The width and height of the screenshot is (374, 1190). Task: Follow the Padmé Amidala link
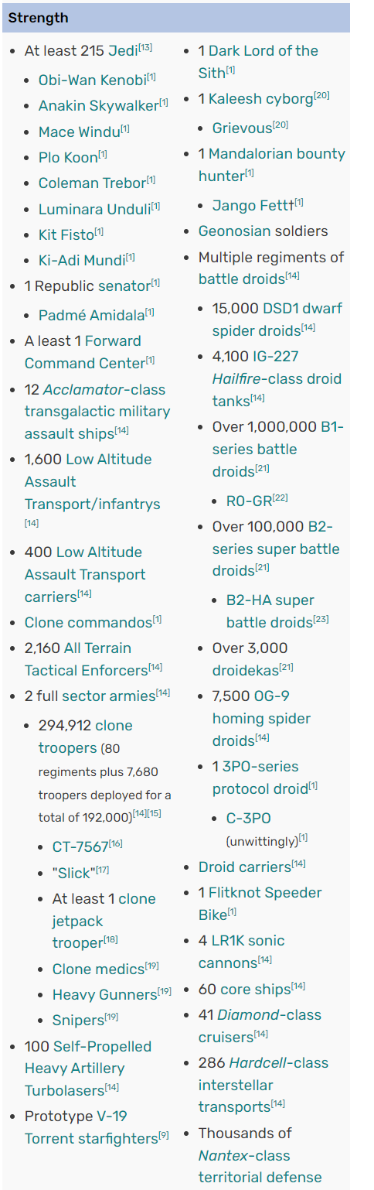click(x=91, y=315)
